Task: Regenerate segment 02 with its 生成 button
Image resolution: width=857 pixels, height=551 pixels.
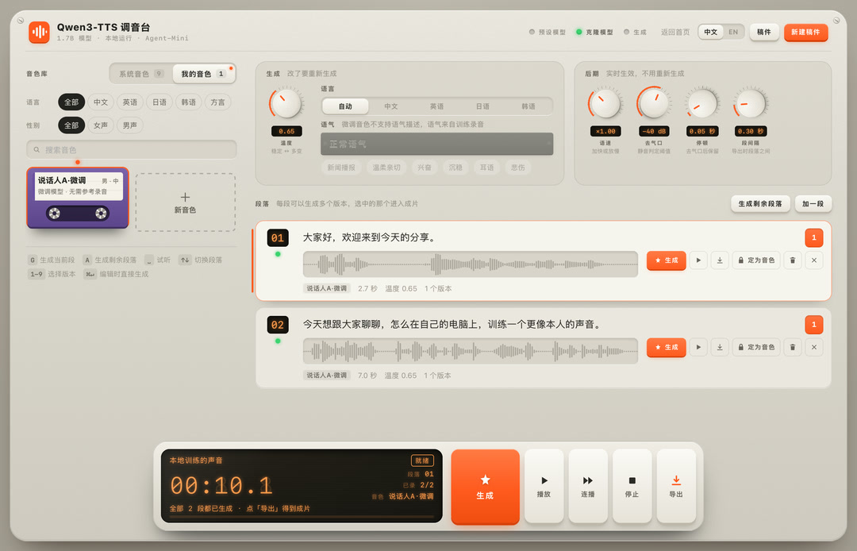Action: [667, 347]
